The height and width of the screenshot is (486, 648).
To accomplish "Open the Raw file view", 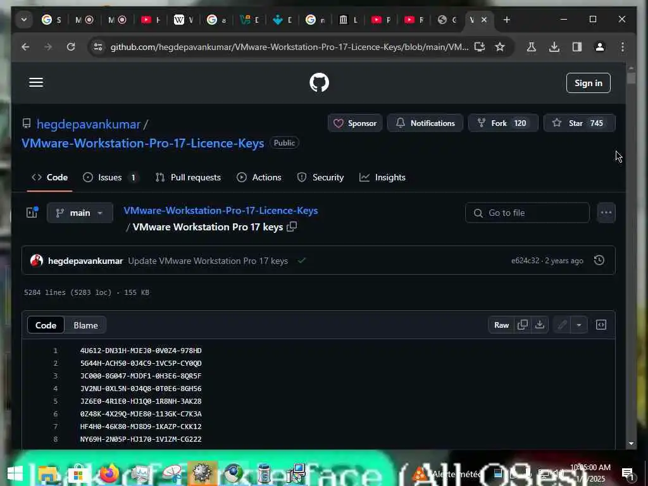I will point(501,325).
